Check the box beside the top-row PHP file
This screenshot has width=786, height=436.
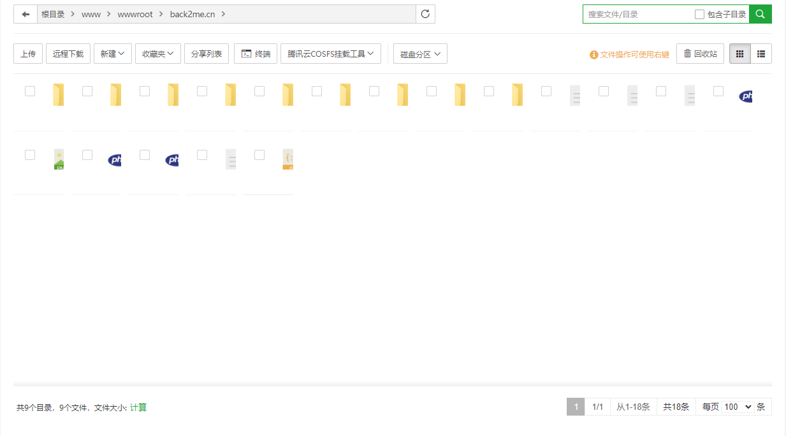(x=718, y=91)
